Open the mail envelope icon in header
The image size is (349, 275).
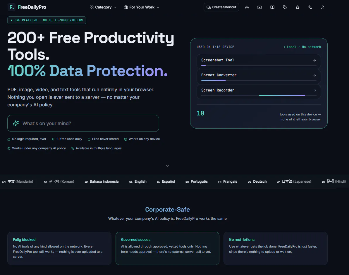pyautogui.click(x=259, y=7)
